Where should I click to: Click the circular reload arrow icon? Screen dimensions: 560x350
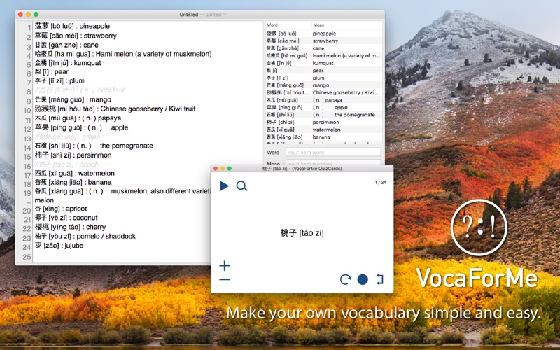point(345,279)
